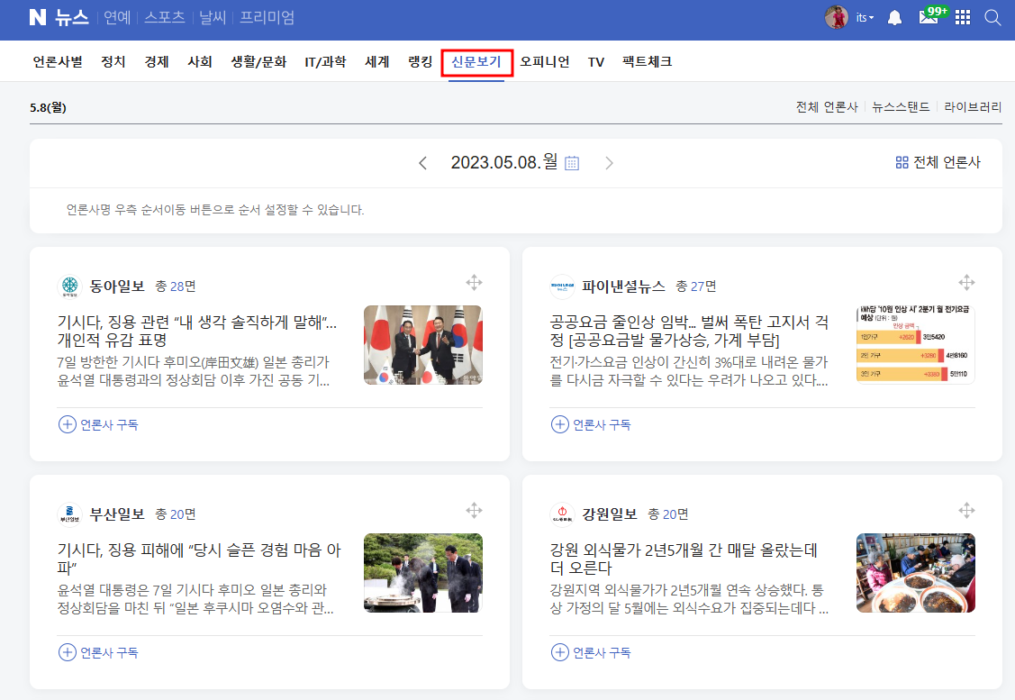The height and width of the screenshot is (700, 1015).
Task: Select the 언론사별 tab
Action: click(58, 61)
